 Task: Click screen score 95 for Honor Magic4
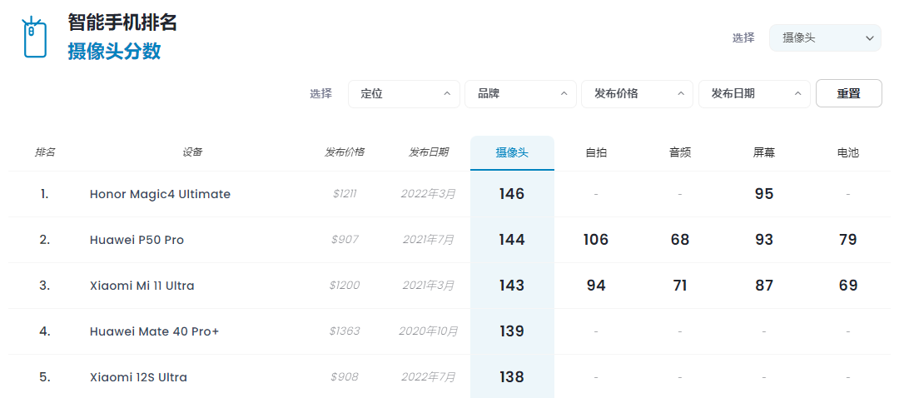(x=764, y=194)
